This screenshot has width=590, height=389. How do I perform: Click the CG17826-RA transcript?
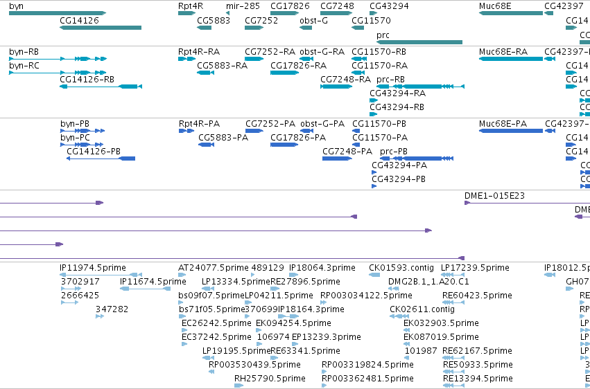(284, 73)
